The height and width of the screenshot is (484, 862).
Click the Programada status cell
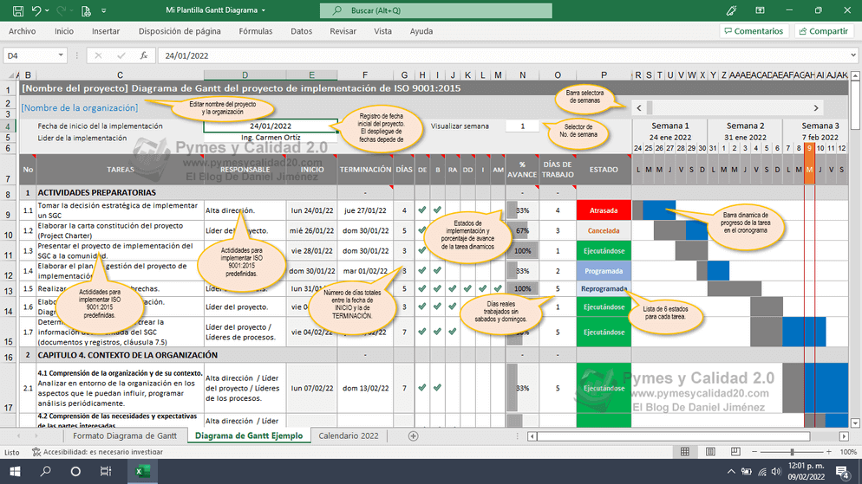(x=604, y=271)
